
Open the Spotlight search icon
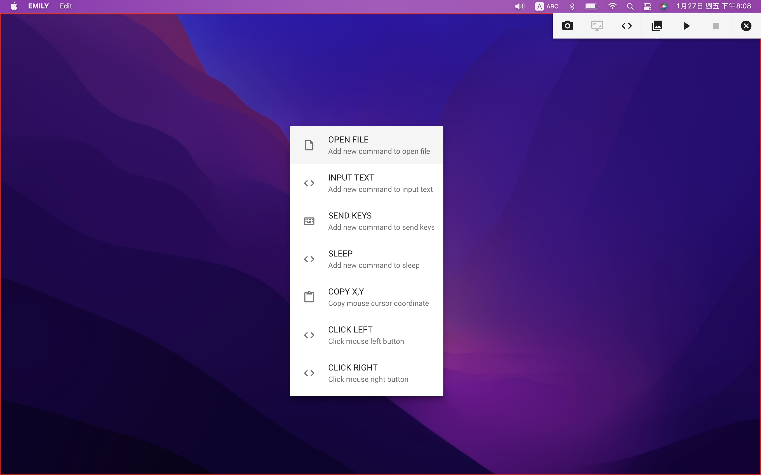(630, 6)
